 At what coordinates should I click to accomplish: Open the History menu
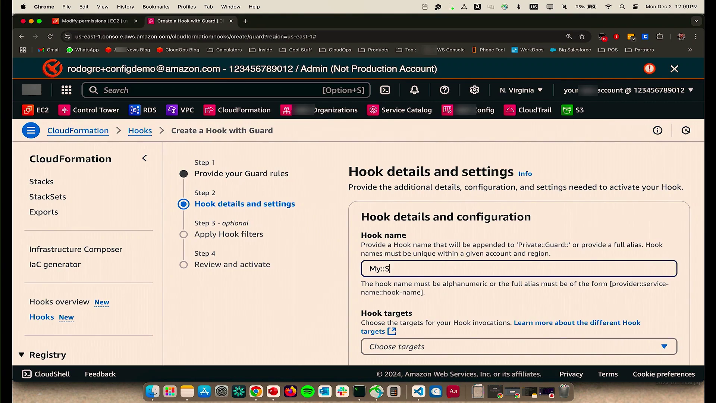(125, 7)
